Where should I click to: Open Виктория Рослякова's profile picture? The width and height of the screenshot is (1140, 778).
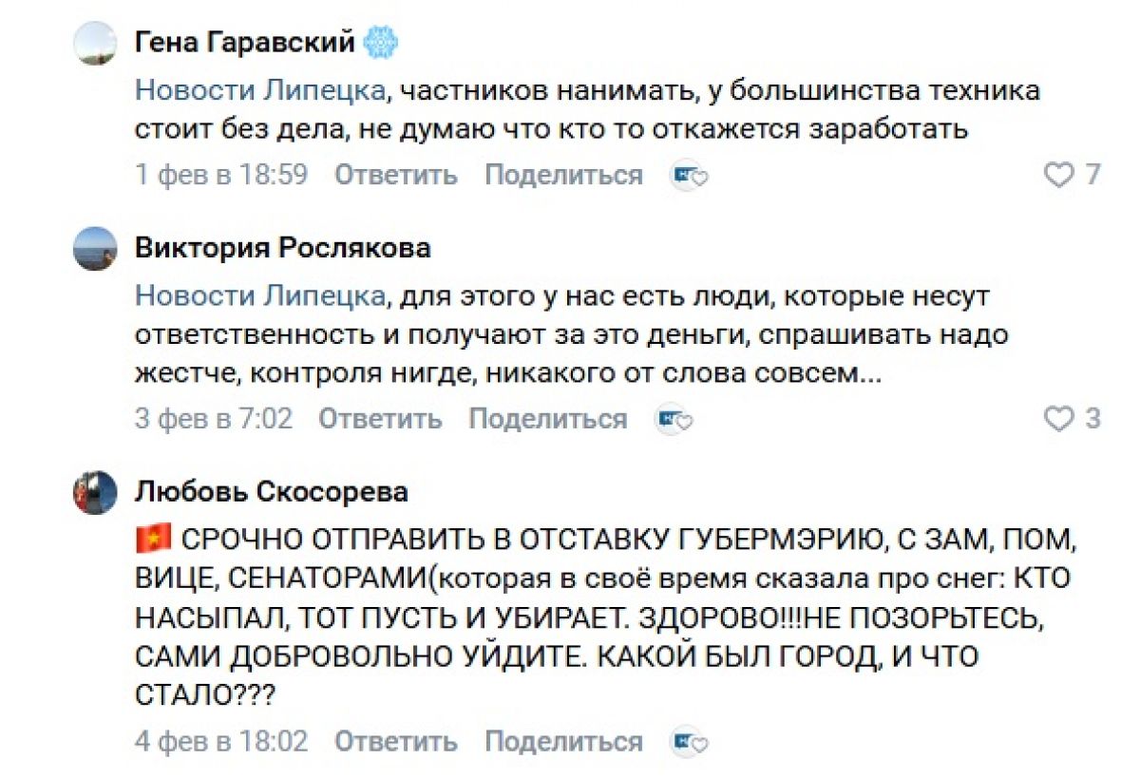[x=95, y=249]
